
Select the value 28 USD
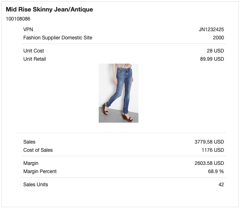(x=215, y=51)
